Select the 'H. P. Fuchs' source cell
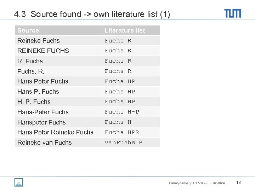The width and height of the screenshot is (255, 191). click(x=34, y=102)
